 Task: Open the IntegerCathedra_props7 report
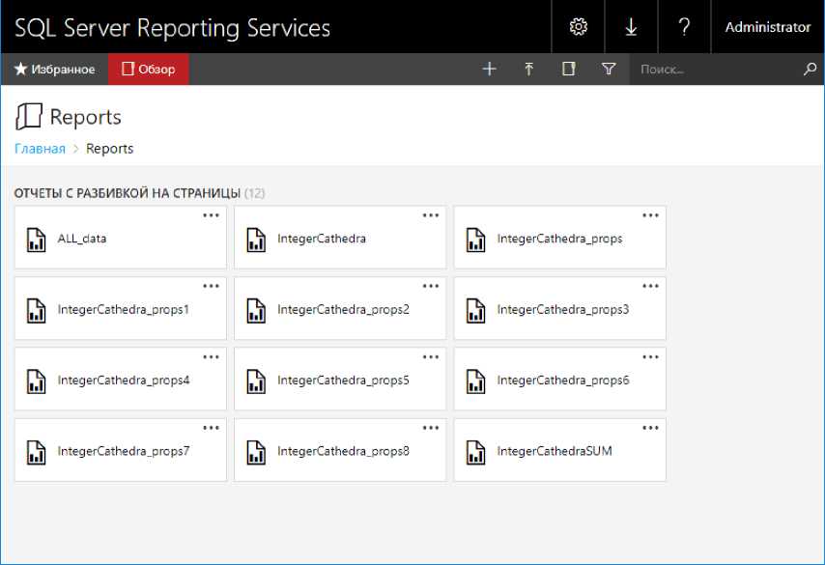(x=124, y=451)
